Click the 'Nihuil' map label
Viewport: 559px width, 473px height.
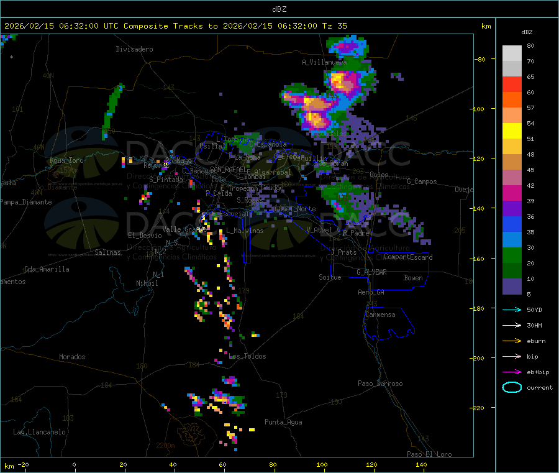tap(147, 283)
